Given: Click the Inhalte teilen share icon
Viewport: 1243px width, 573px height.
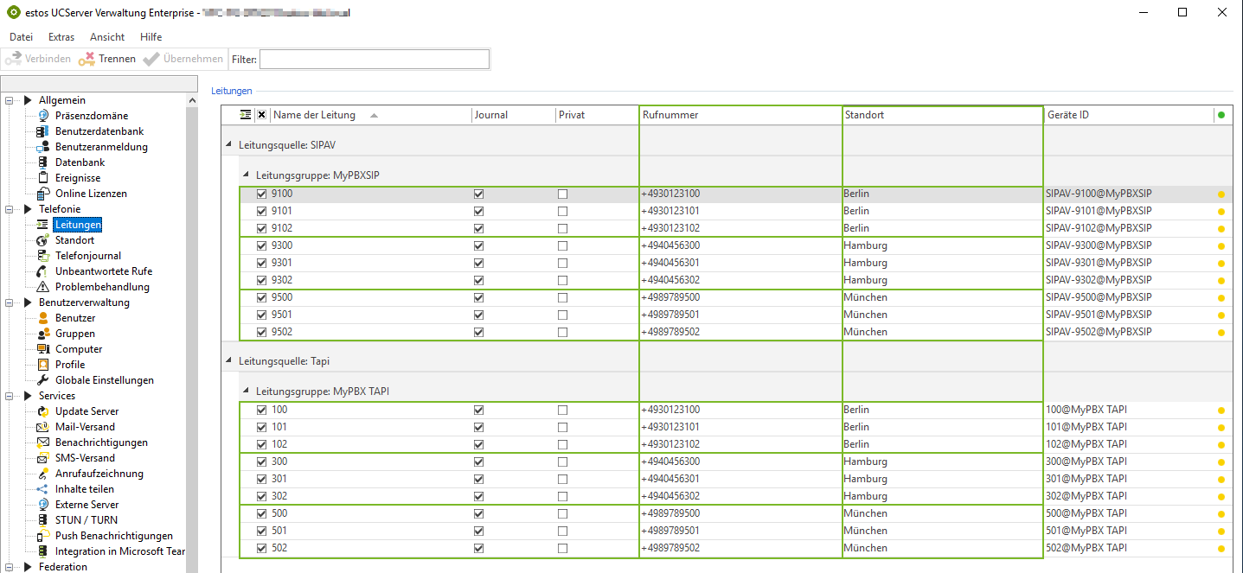Looking at the screenshot, I should (x=43, y=489).
